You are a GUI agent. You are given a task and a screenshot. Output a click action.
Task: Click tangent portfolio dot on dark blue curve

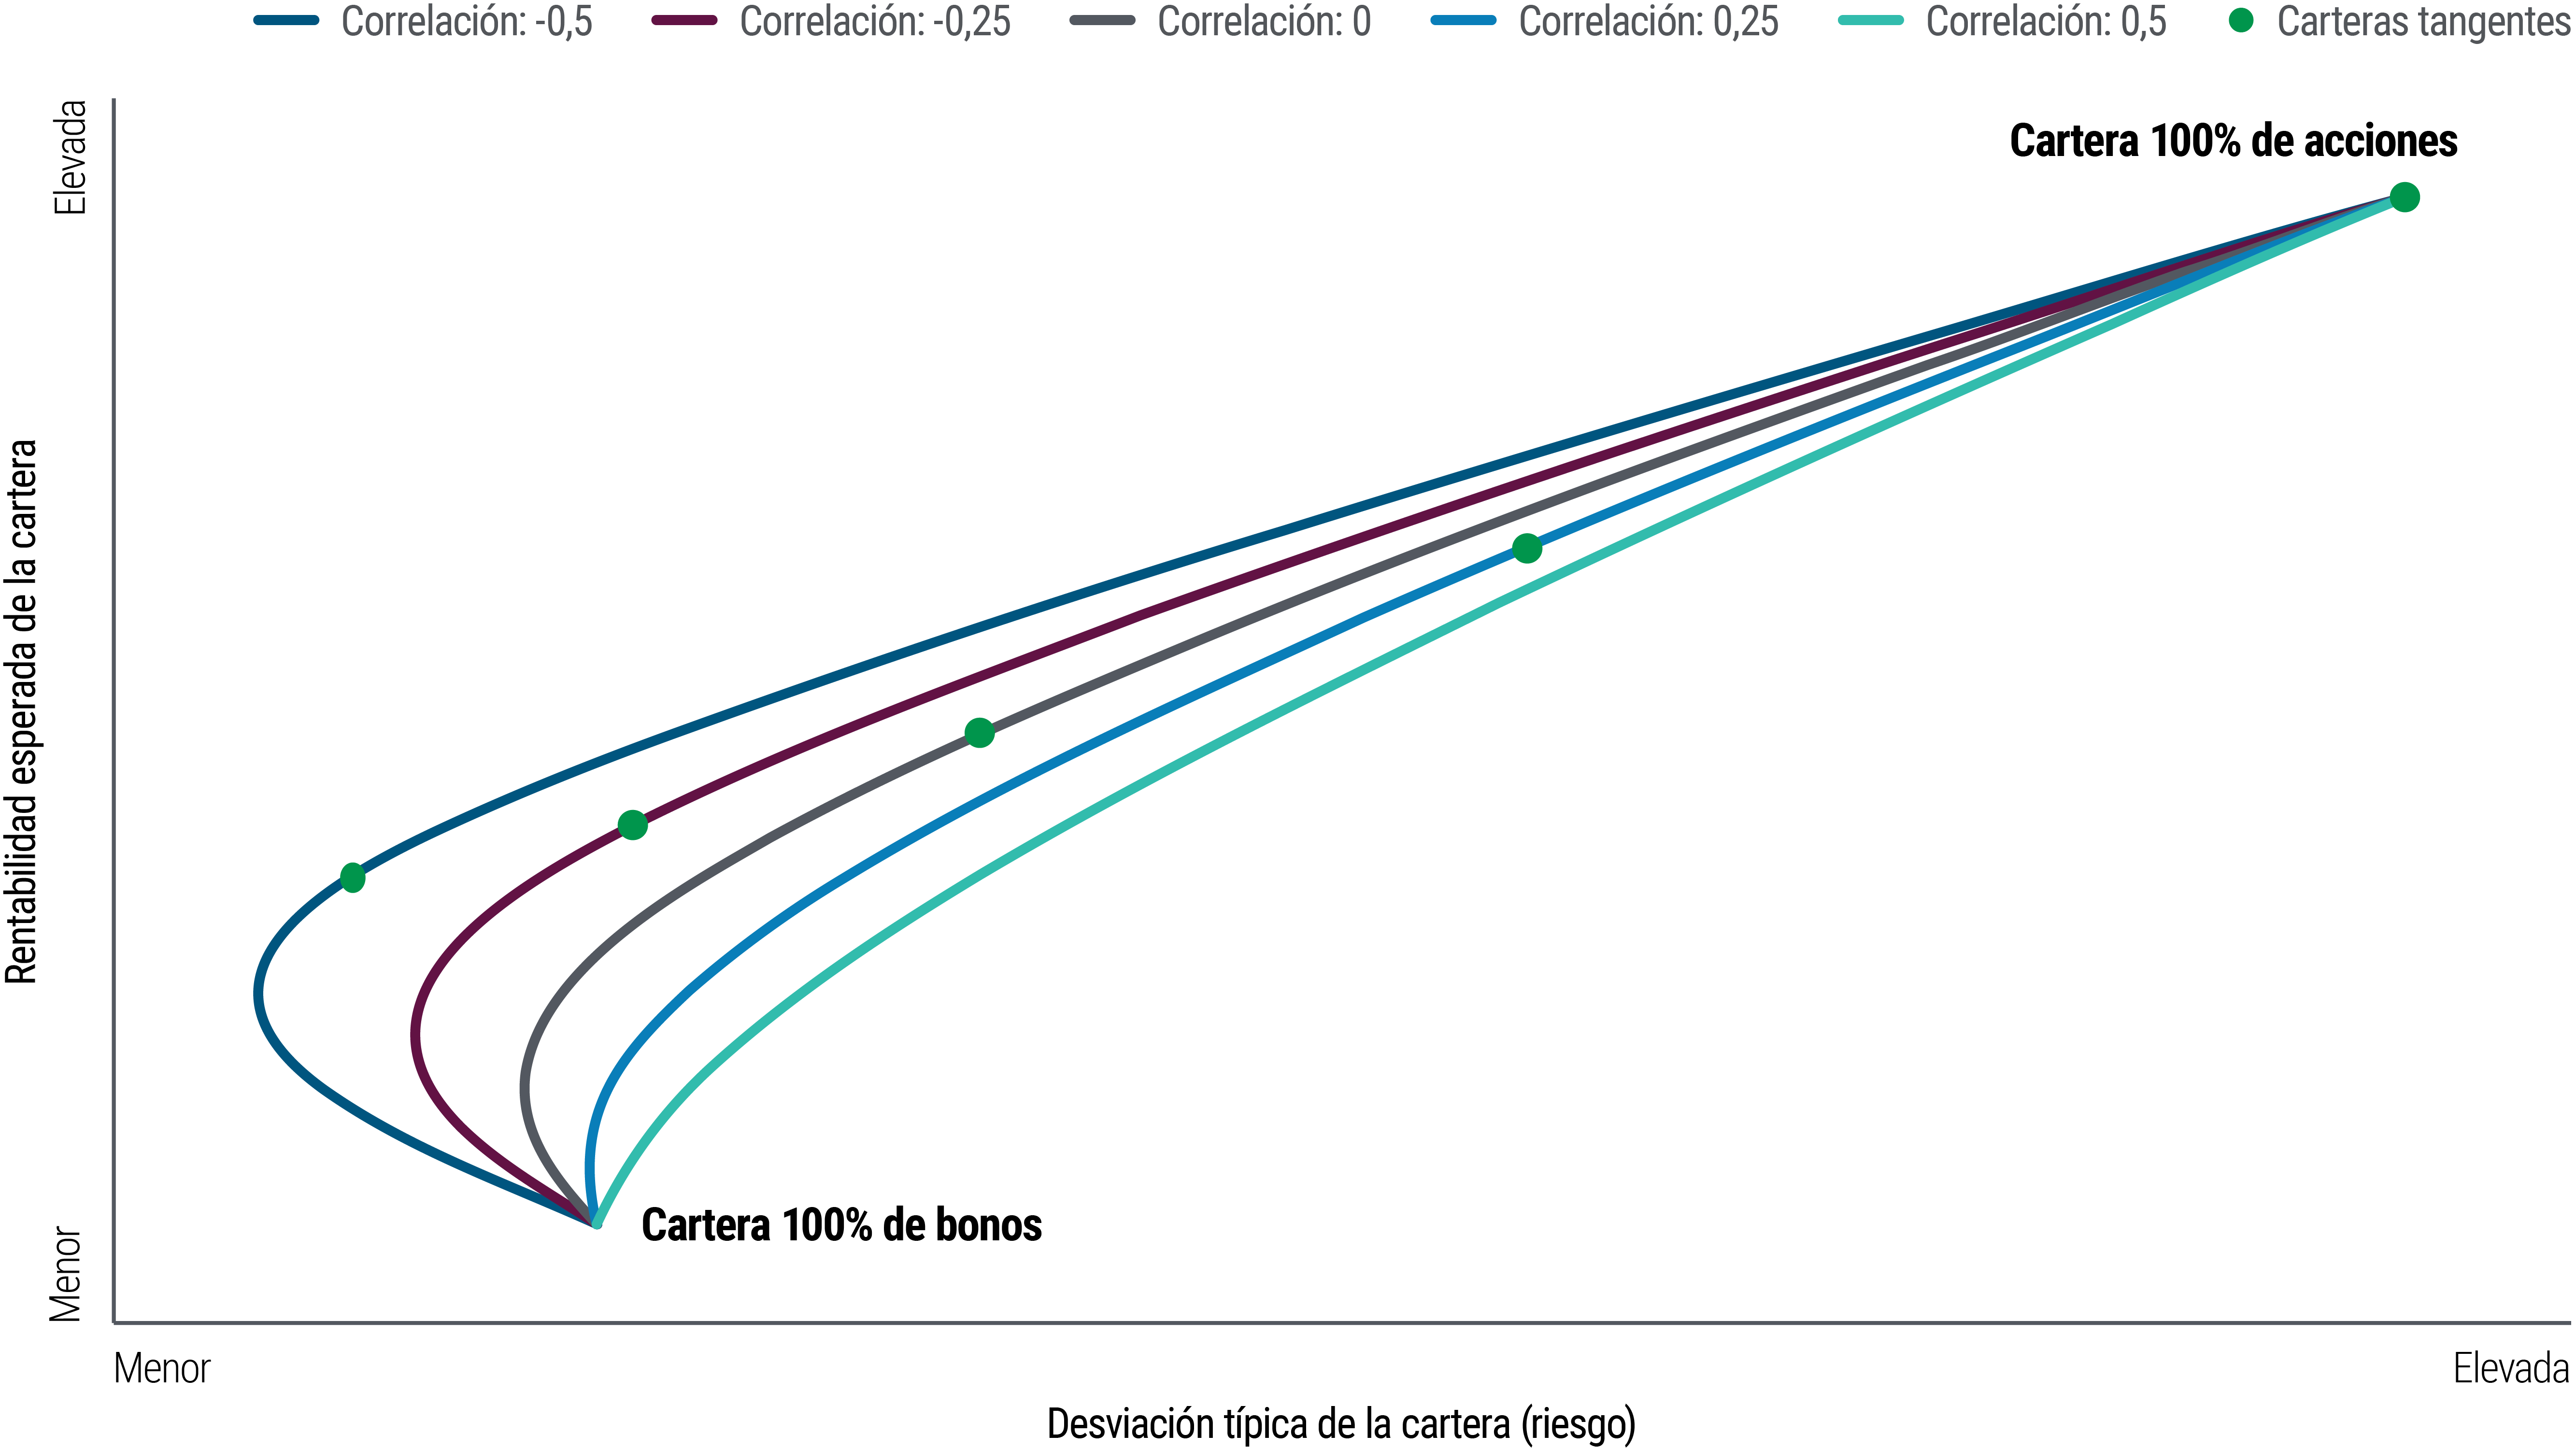pos(352,878)
